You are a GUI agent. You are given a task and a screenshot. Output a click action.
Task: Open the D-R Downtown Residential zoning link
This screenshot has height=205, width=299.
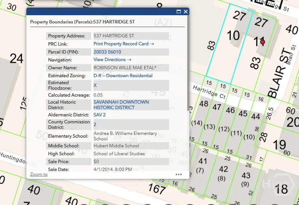coord(123,76)
